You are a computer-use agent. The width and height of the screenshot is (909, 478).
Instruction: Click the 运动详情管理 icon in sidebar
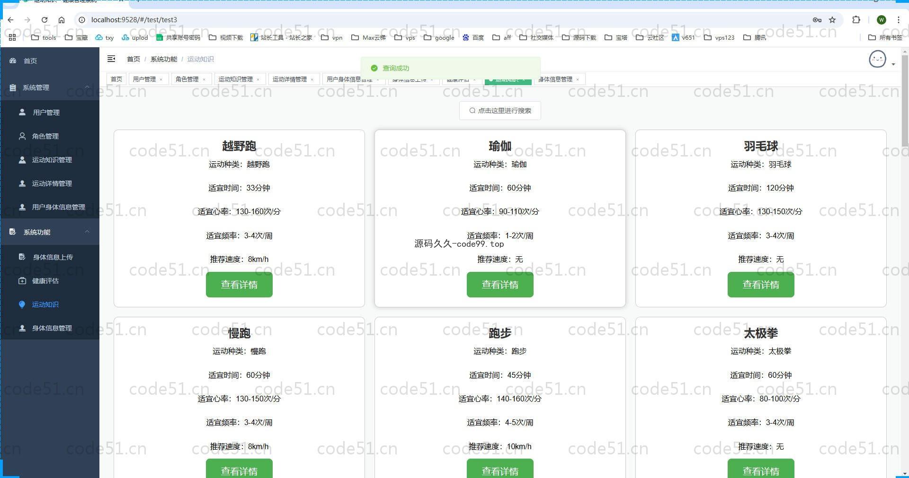click(x=22, y=183)
